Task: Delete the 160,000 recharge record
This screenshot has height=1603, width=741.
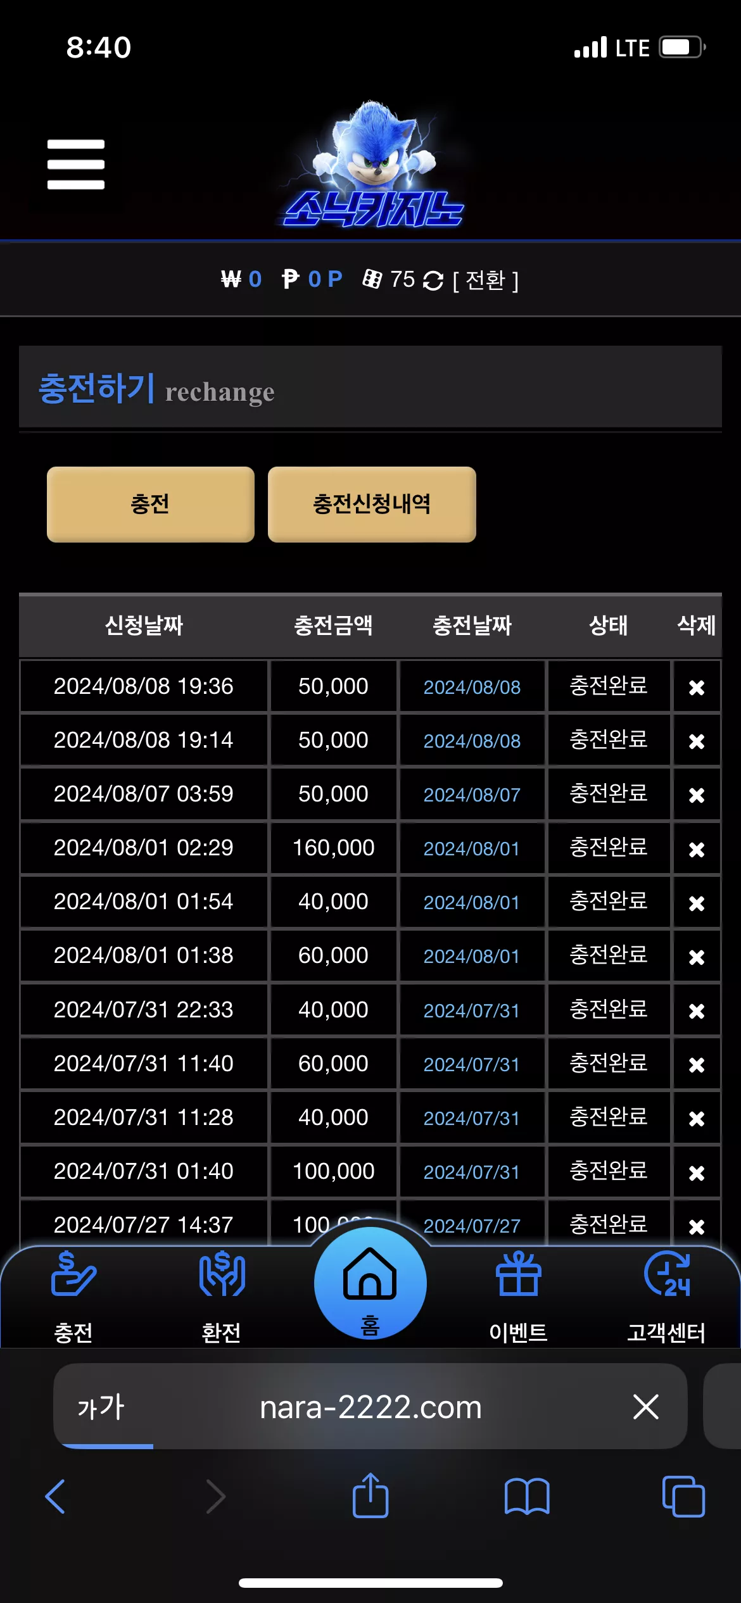Action: 697,849
